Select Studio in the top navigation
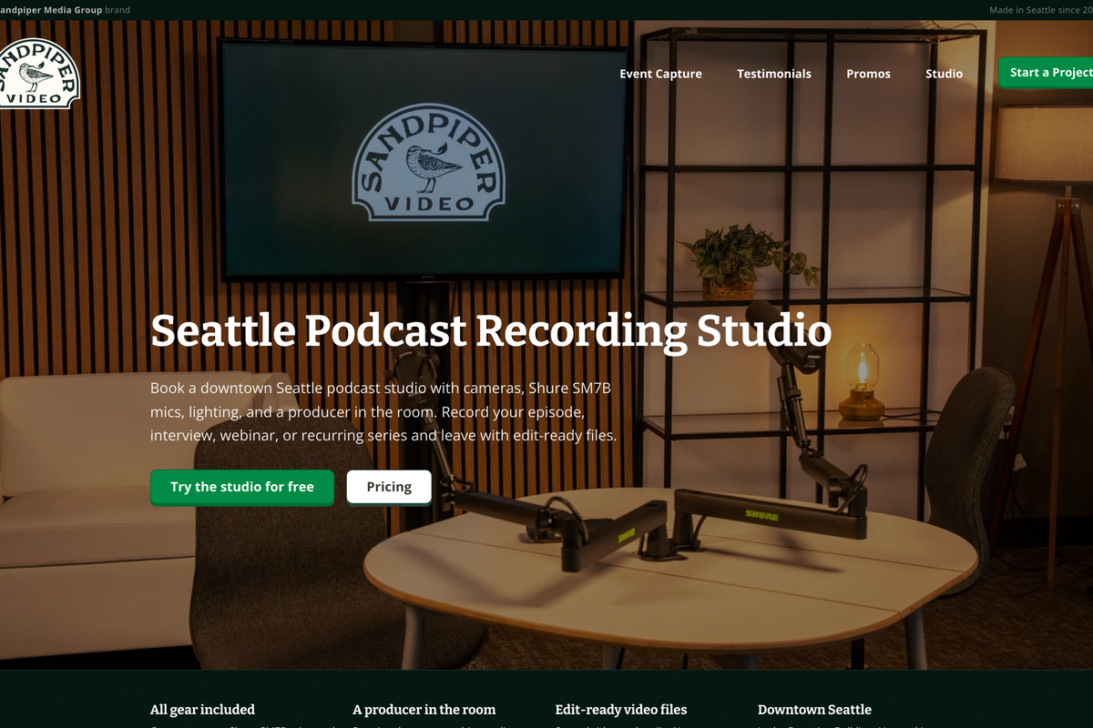This screenshot has height=728, width=1093. click(x=944, y=74)
